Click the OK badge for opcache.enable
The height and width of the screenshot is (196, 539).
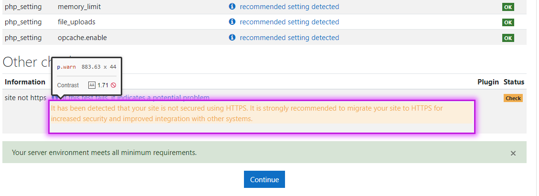508,38
